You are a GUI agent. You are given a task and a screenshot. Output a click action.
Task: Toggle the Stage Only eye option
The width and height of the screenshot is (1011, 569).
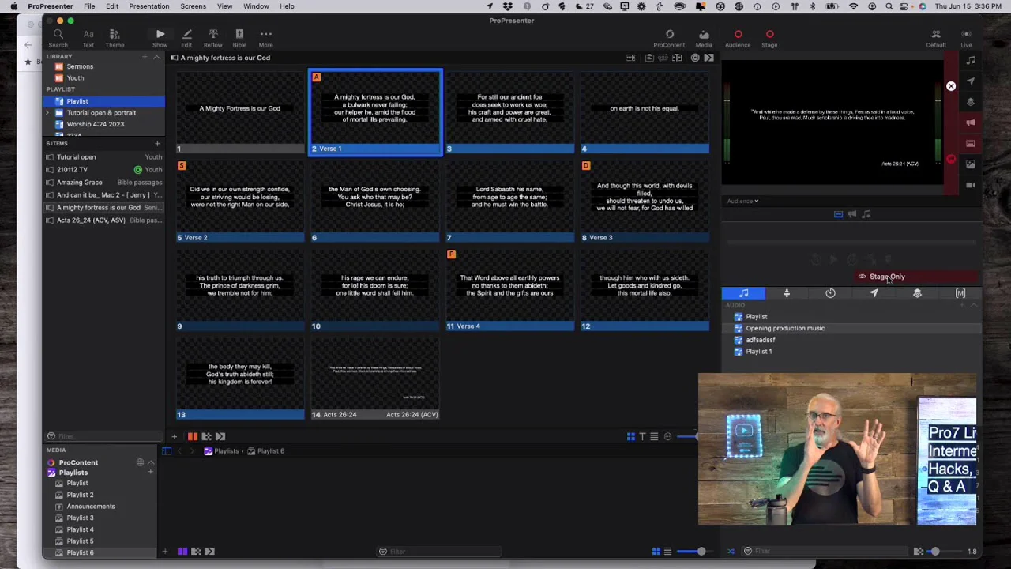click(862, 277)
